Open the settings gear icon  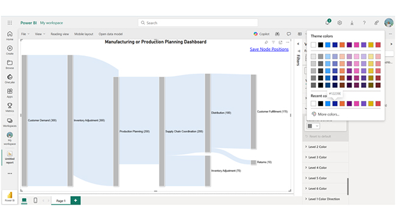click(340, 23)
